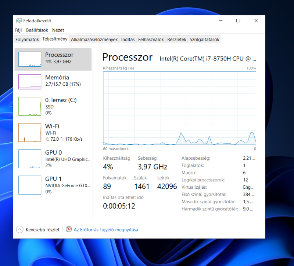This screenshot has height=266, width=294.
Task: Click the Memória 2,7/15,7 GB (17%) text
Action: coord(63,84)
